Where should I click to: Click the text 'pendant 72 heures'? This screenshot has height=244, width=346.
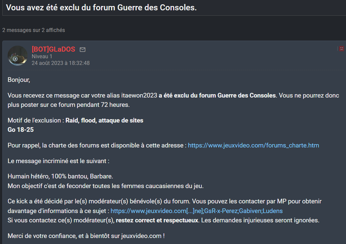[x=104, y=105]
